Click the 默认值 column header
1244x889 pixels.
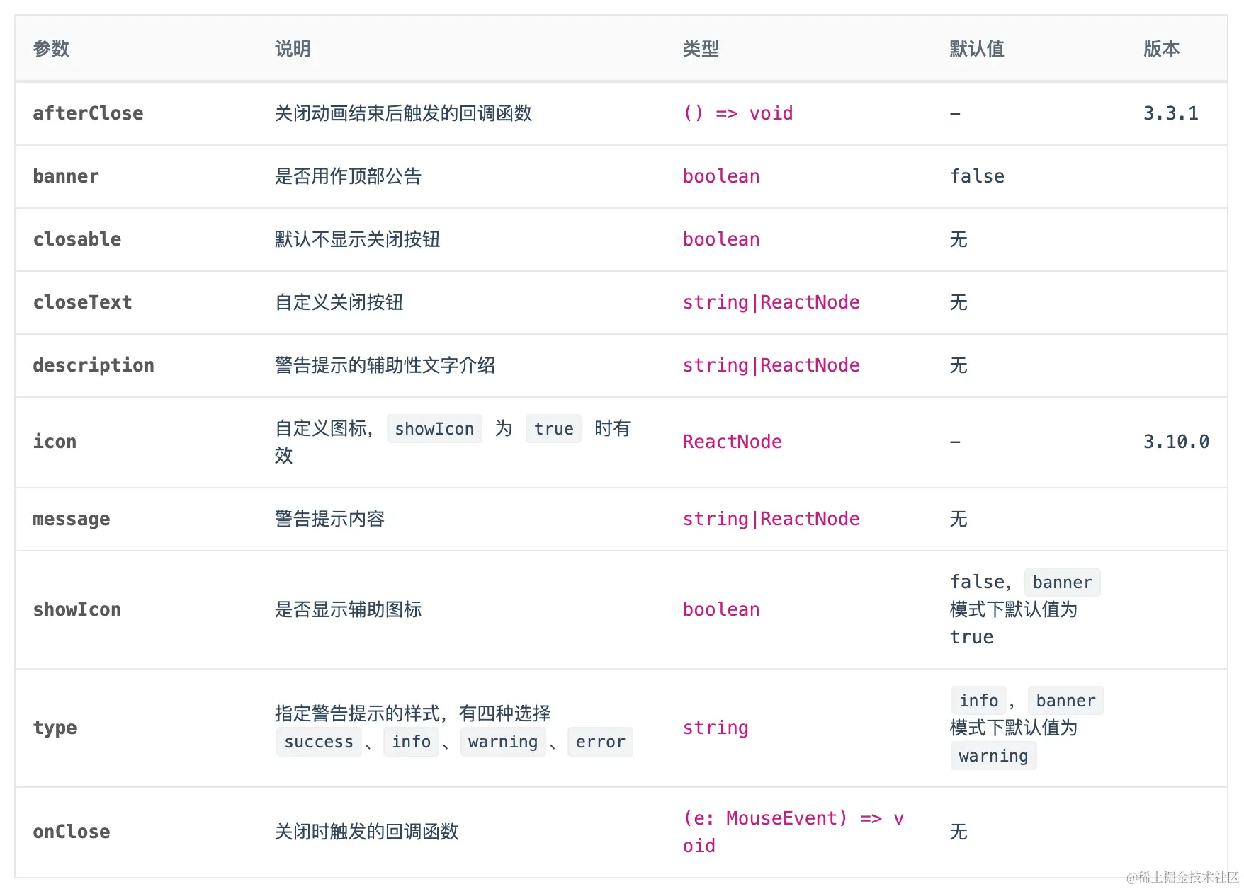[976, 49]
